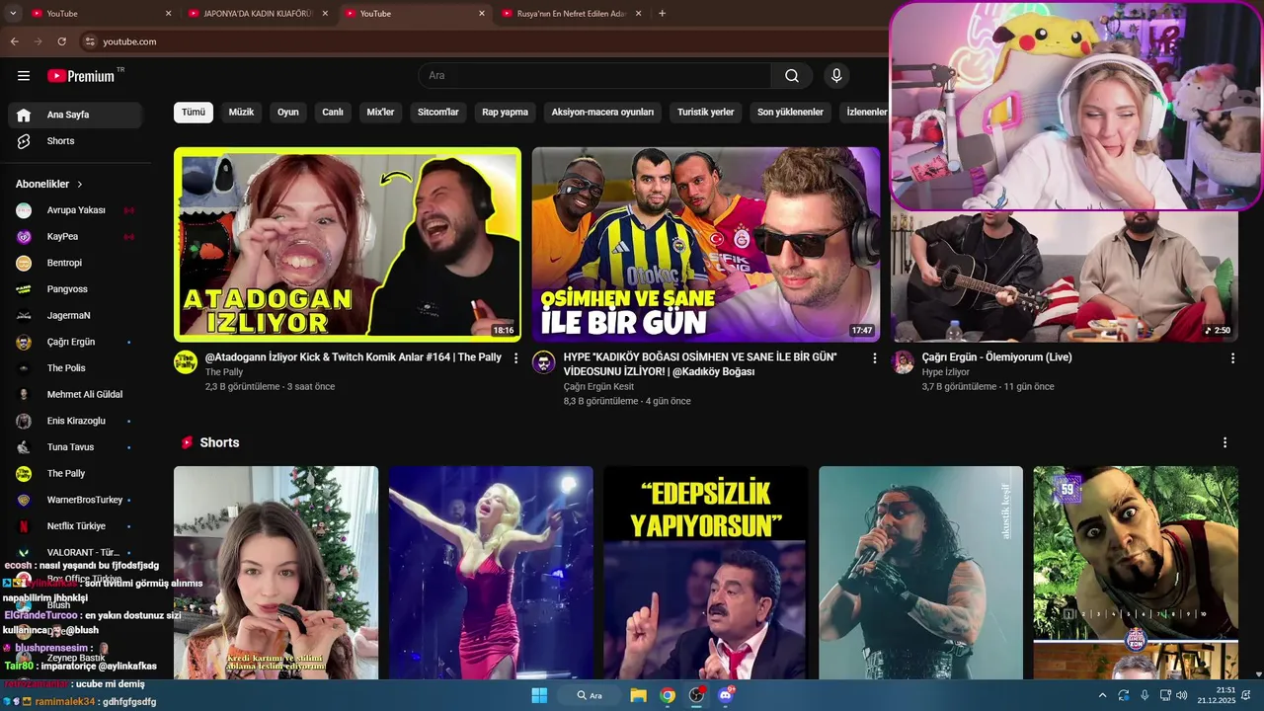Image resolution: width=1264 pixels, height=711 pixels.
Task: Play the ATADOGAN IZLIYOR video thumbnail
Action: (x=348, y=245)
